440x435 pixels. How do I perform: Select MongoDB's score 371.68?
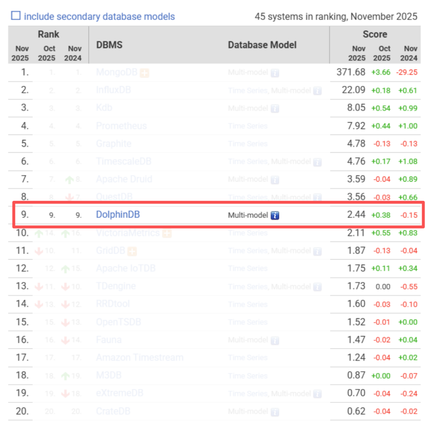coord(351,72)
